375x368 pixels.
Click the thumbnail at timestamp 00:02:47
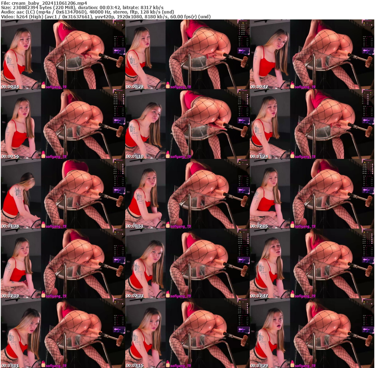coord(312,263)
